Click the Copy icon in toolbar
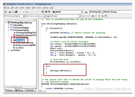The height and width of the screenshot is (97, 135). (x=24, y=12)
